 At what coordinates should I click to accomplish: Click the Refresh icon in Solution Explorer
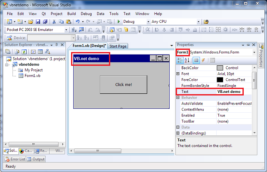click(24, 52)
